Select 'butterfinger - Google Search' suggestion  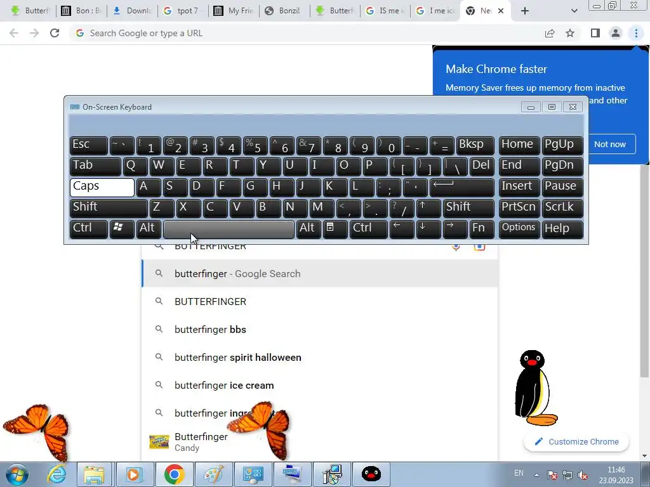pos(320,274)
